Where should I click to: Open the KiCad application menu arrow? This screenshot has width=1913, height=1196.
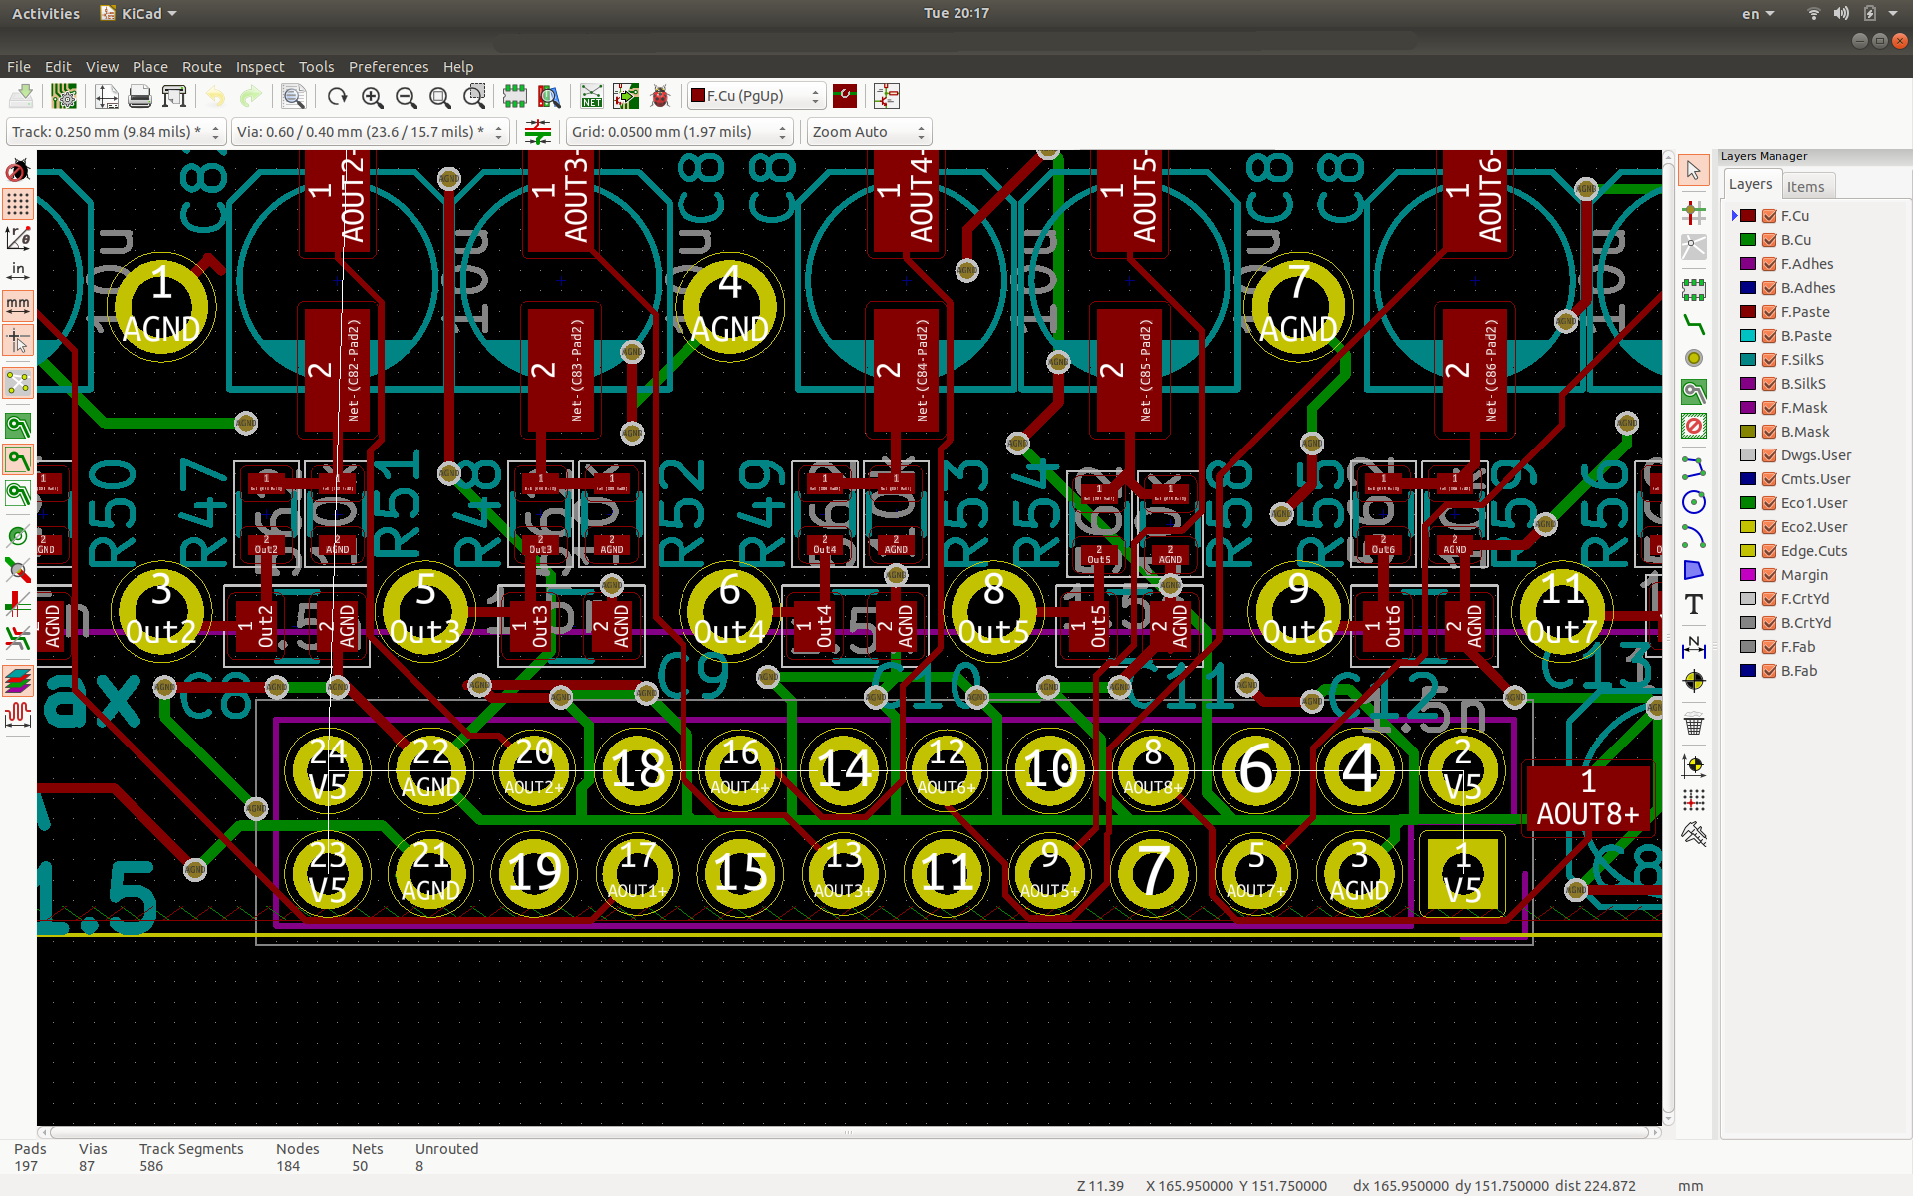click(172, 14)
